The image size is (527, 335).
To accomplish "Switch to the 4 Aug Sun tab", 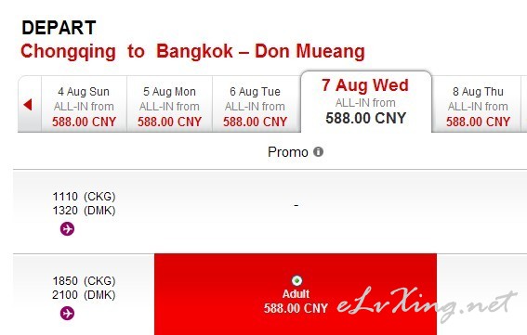I will (84, 104).
